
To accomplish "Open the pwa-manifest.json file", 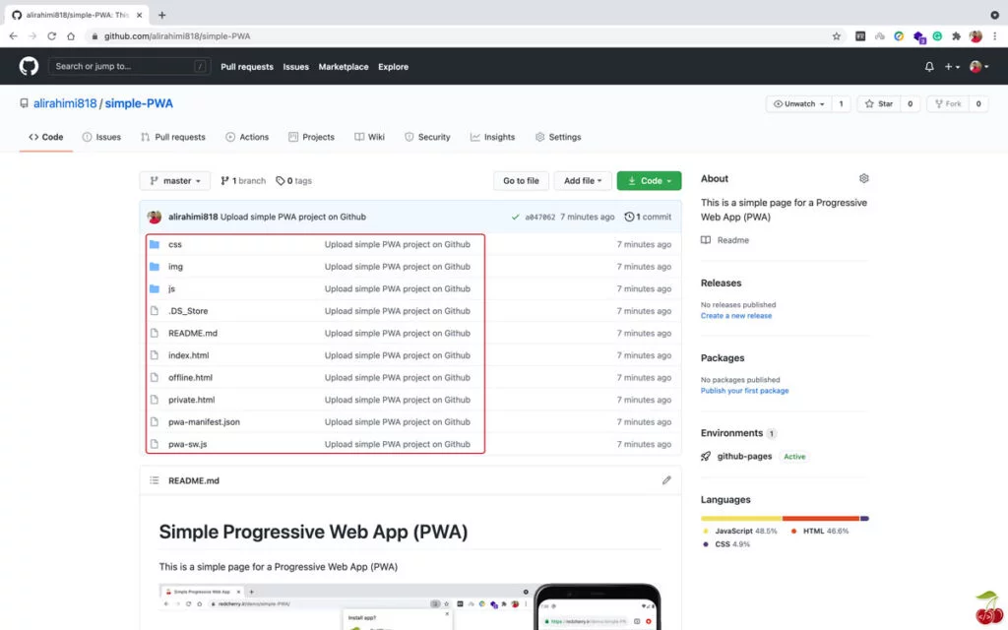I will (x=204, y=422).
